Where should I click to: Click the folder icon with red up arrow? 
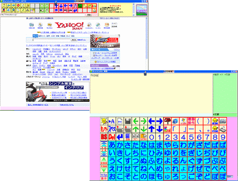point(120,129)
